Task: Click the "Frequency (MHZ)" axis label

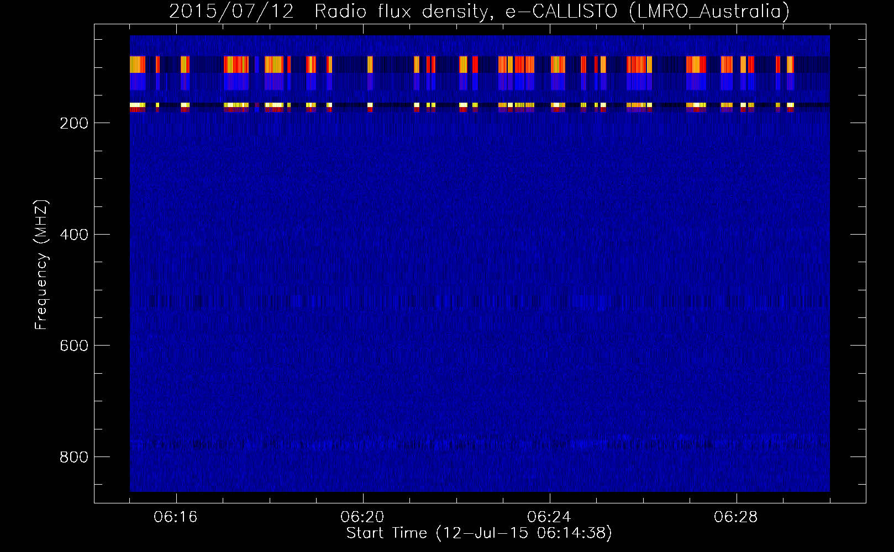Action: tap(41, 264)
